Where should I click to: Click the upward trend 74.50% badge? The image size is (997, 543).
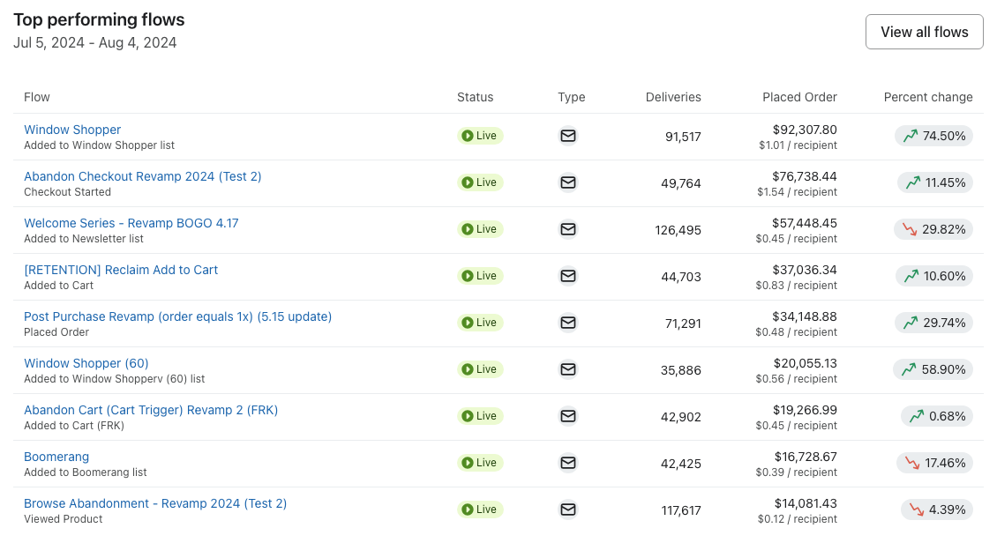tap(933, 136)
